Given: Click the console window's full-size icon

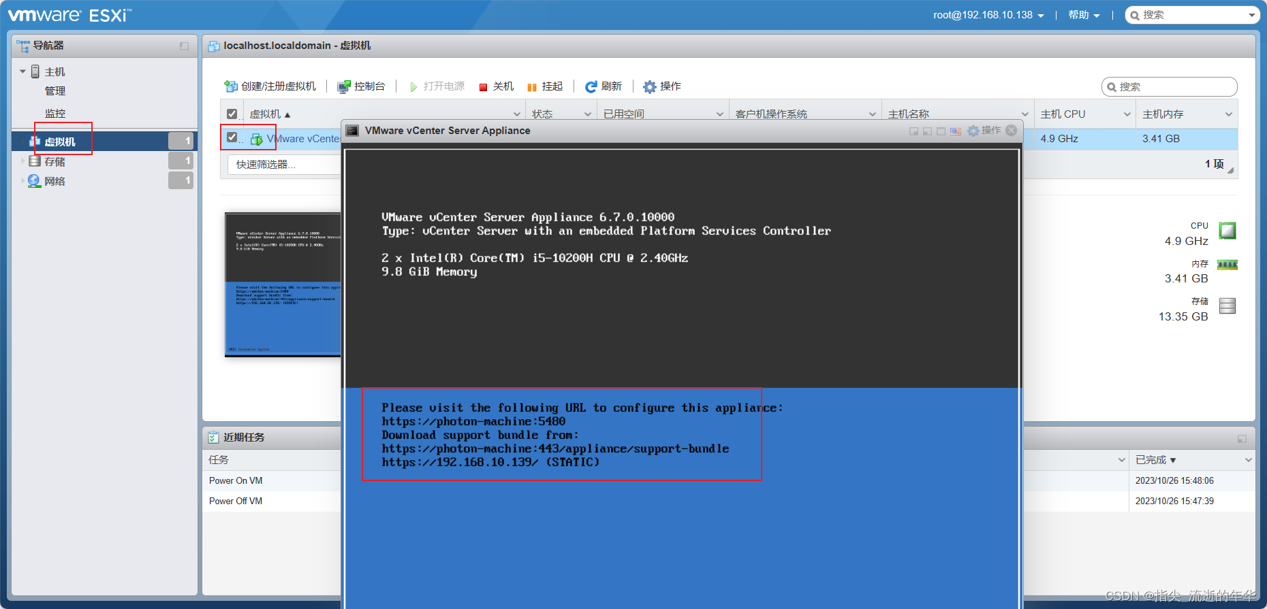Looking at the screenshot, I should coord(941,131).
